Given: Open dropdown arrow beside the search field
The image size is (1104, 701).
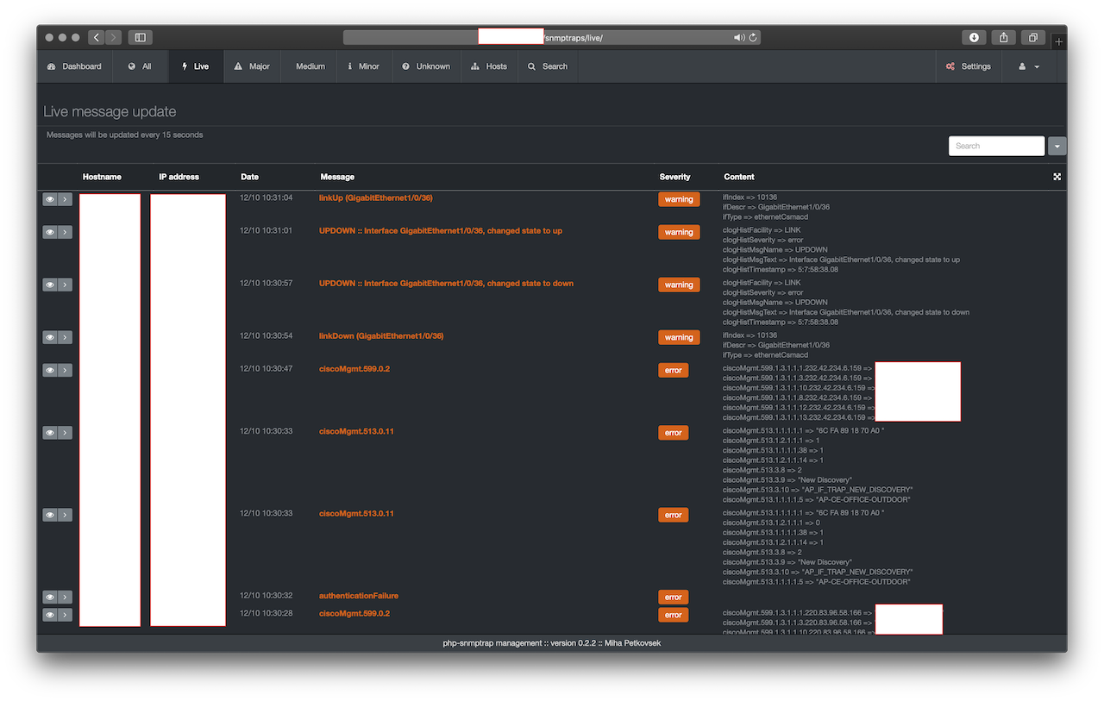Looking at the screenshot, I should pos(1057,147).
